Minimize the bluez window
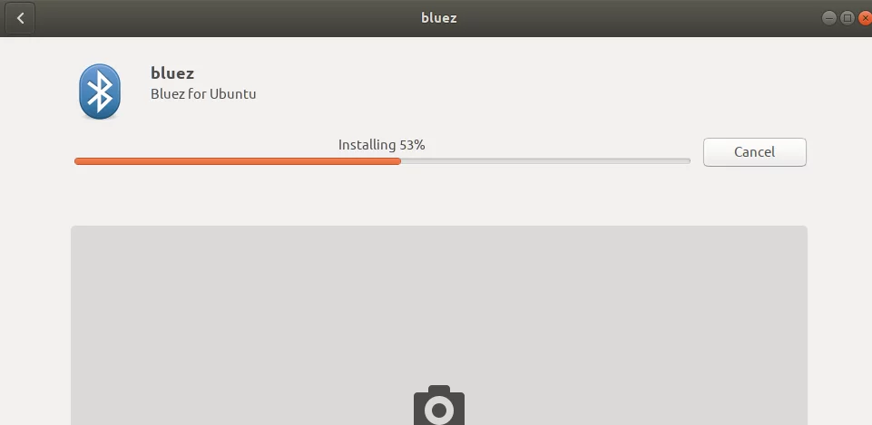Image resolution: width=872 pixels, height=425 pixels. tap(829, 18)
